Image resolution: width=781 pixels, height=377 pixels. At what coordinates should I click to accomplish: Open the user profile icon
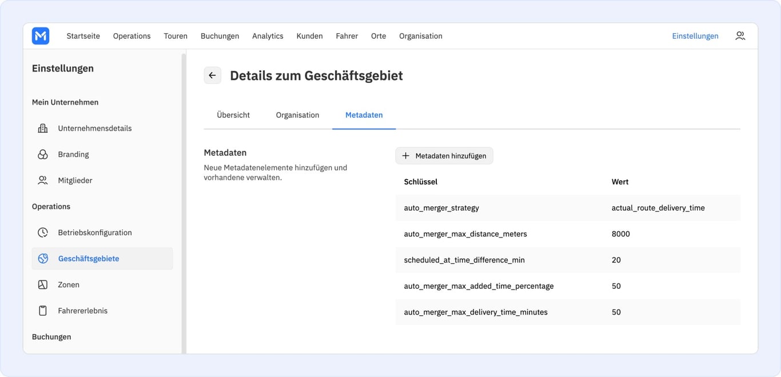tap(740, 35)
